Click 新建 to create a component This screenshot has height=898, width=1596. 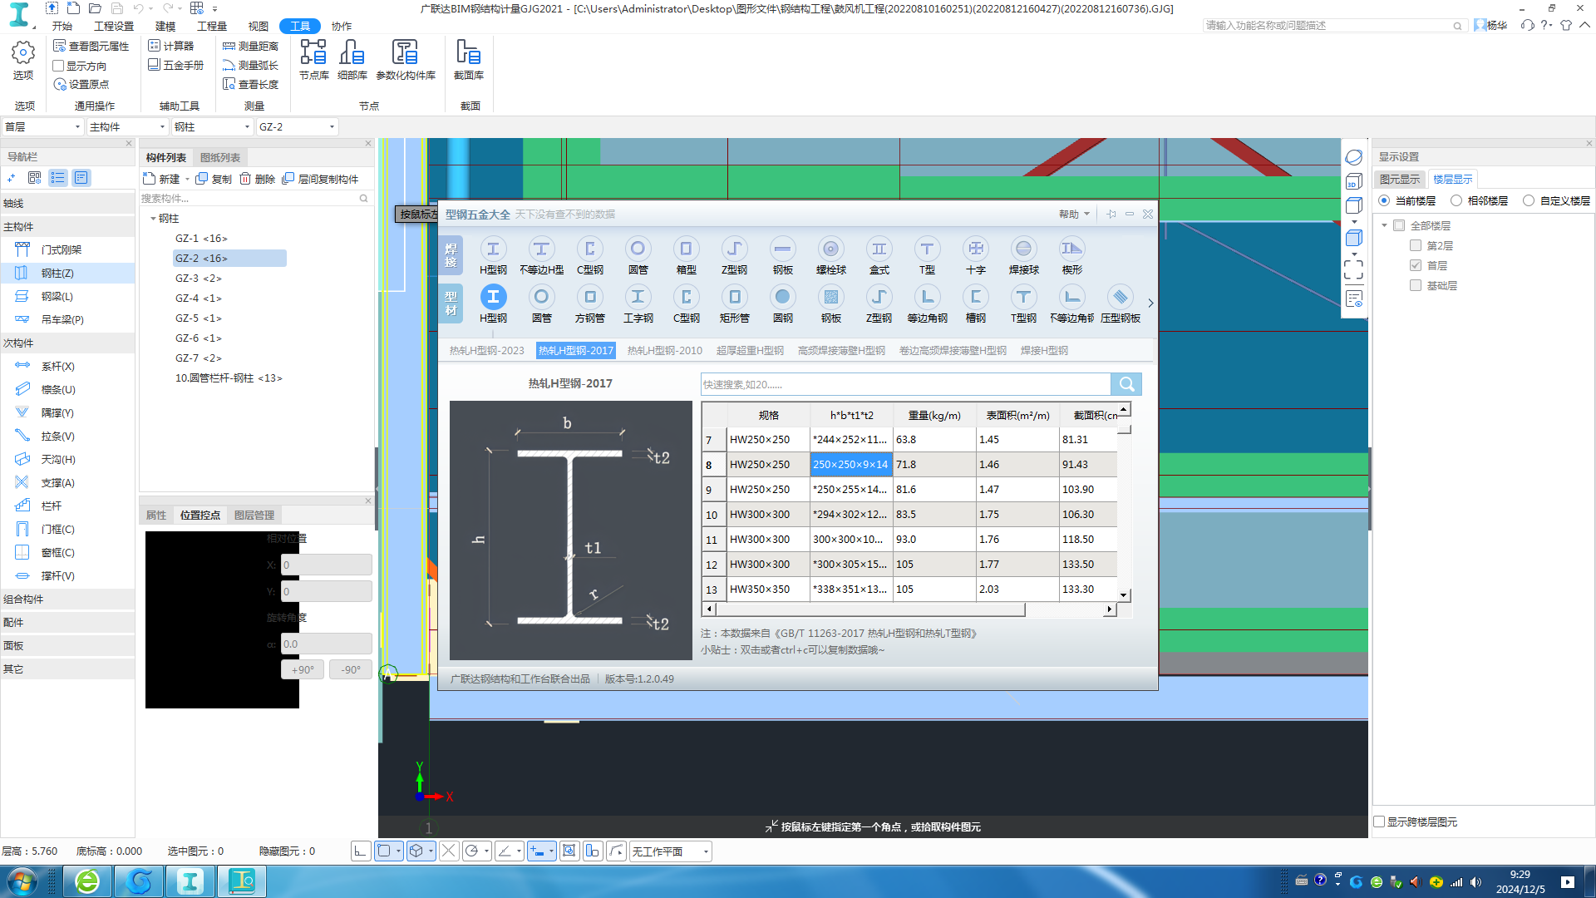tap(161, 179)
